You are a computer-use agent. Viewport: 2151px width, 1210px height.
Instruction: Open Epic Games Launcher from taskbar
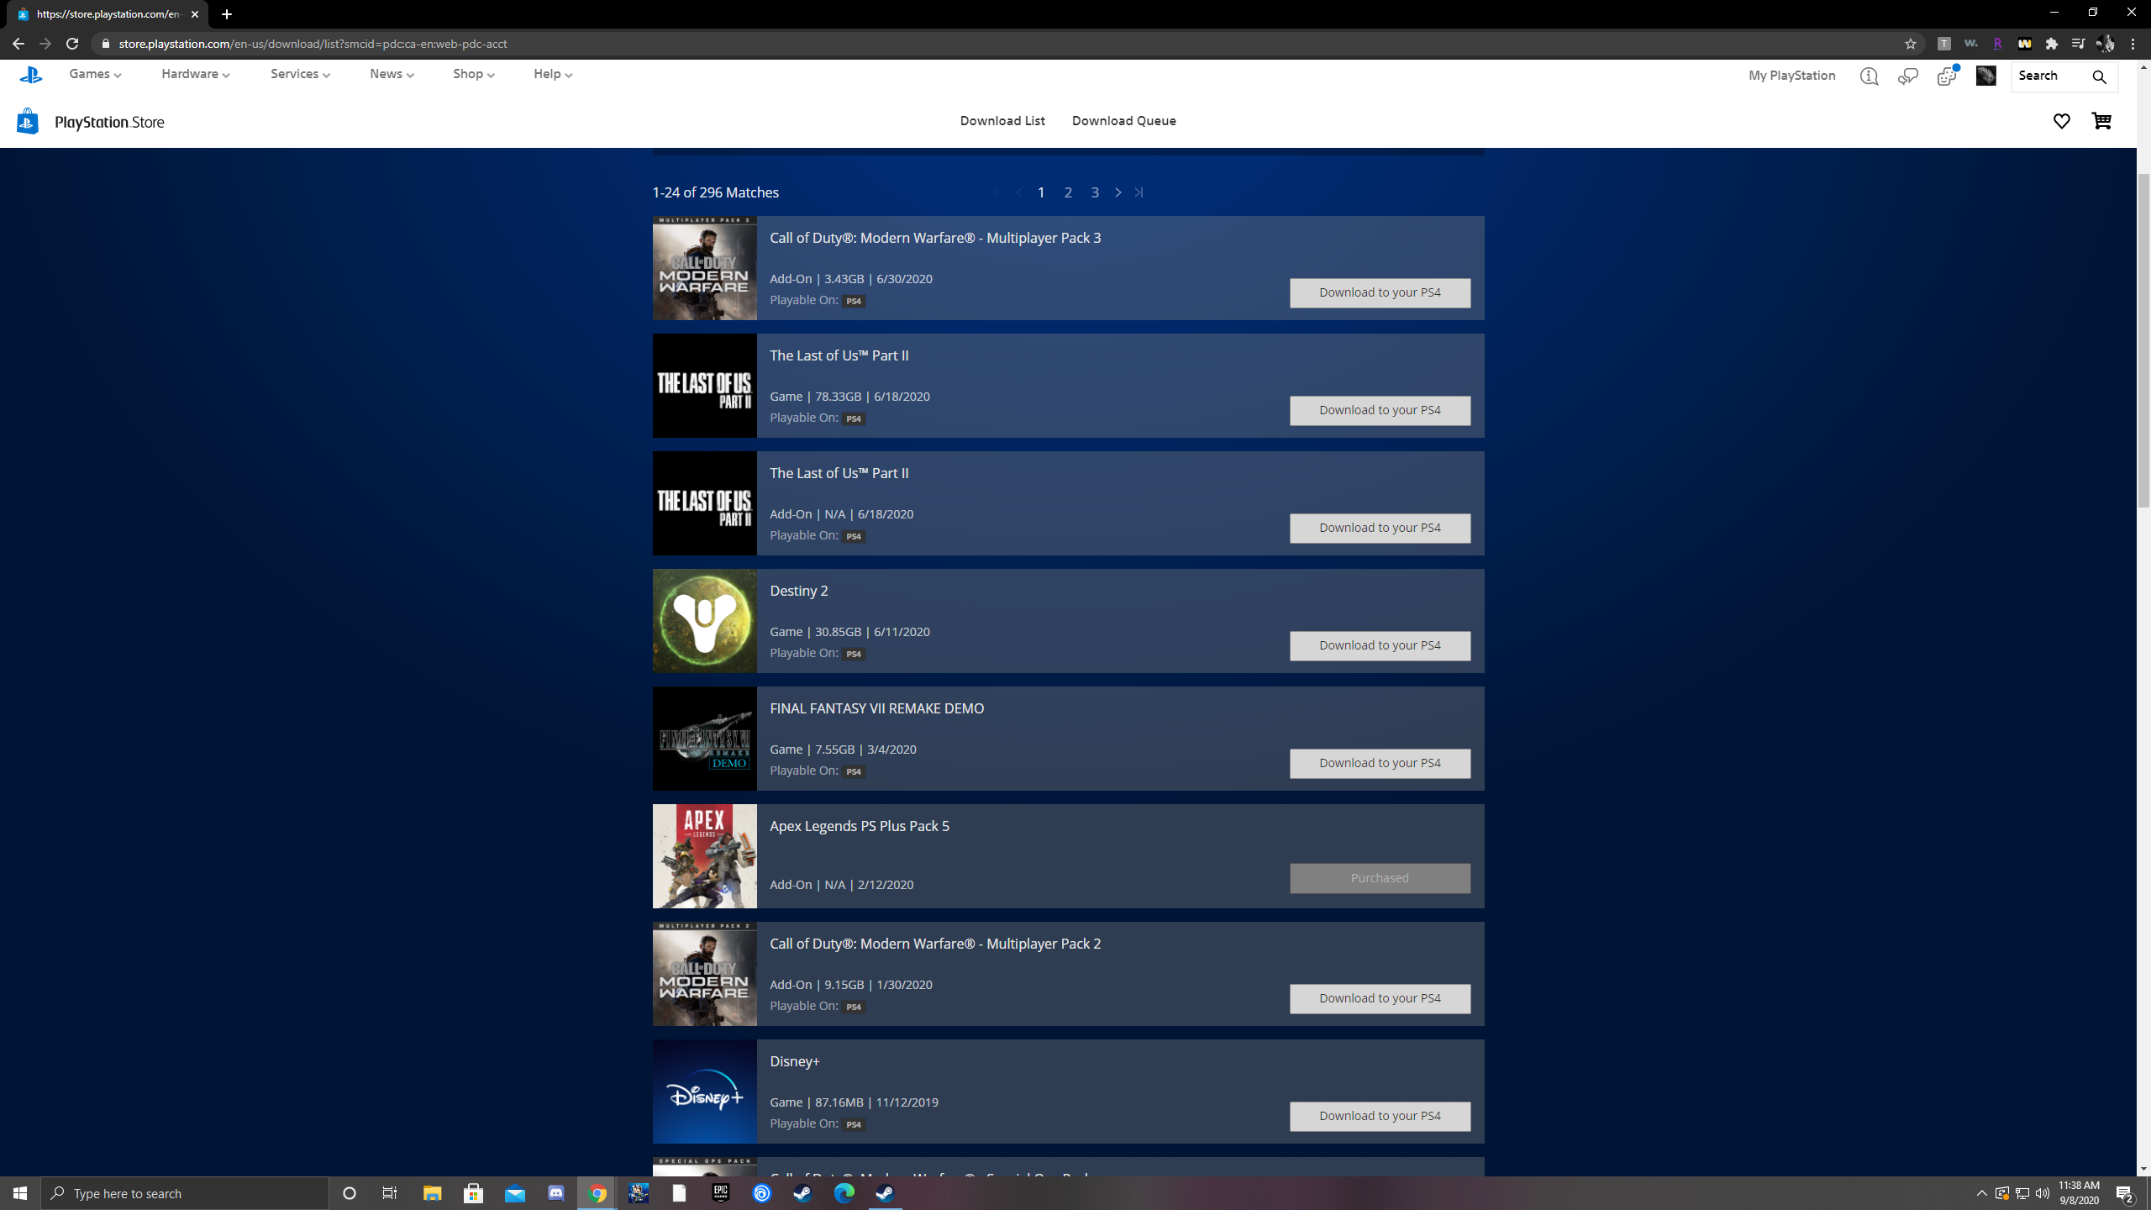(x=720, y=1192)
